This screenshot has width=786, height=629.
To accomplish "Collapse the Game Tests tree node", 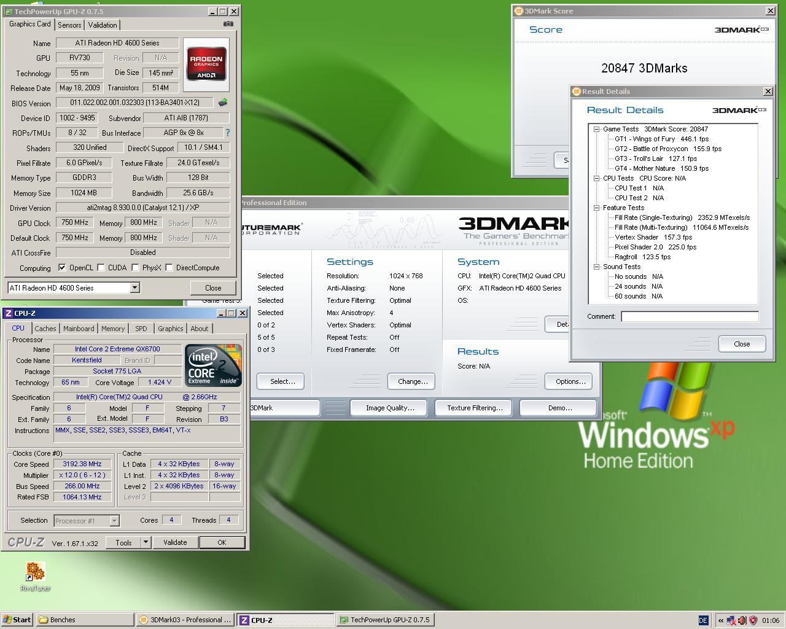I will (596, 129).
